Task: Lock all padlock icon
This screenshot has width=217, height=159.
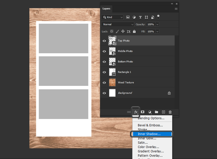Action: tap(134, 31)
